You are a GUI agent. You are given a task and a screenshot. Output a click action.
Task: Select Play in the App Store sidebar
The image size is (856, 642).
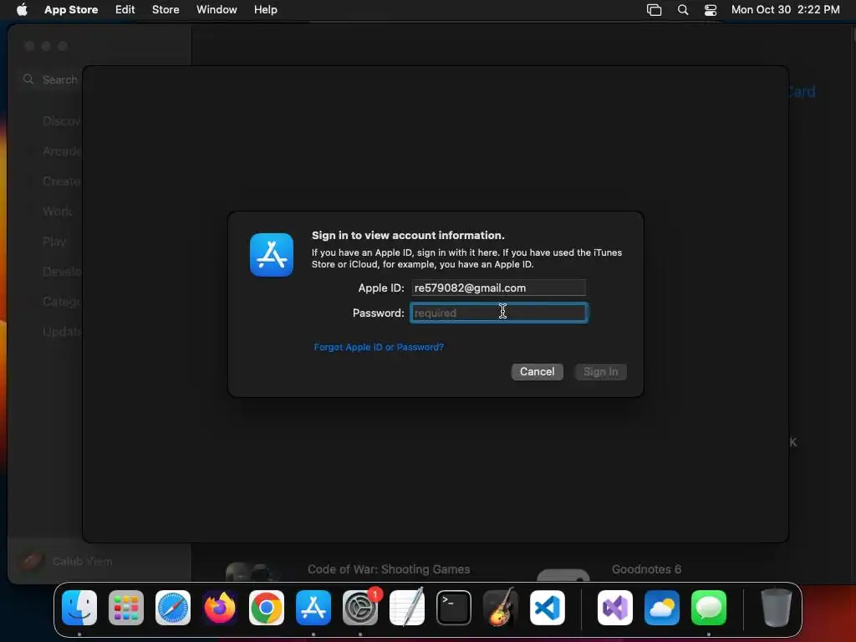[54, 242]
